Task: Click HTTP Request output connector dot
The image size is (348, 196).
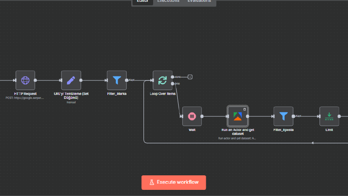Action: tap(35, 80)
